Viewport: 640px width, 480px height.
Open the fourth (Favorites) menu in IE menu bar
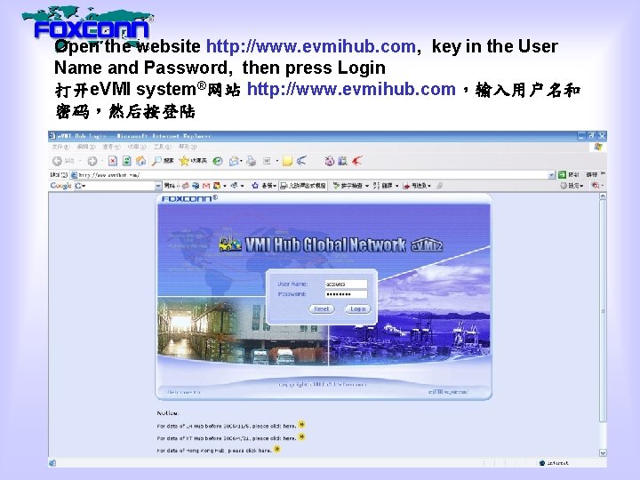pos(136,147)
